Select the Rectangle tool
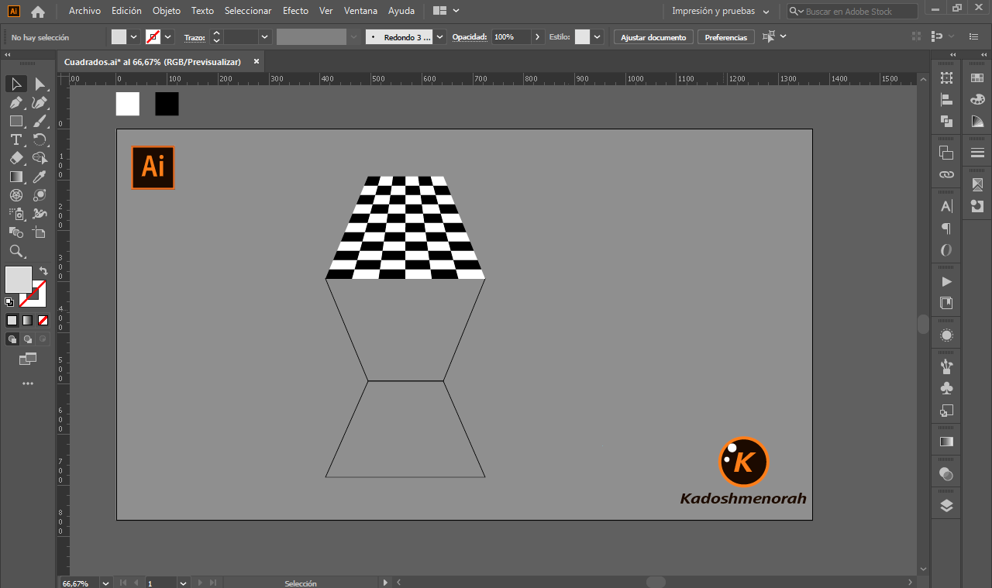This screenshot has height=588, width=992. 15,121
